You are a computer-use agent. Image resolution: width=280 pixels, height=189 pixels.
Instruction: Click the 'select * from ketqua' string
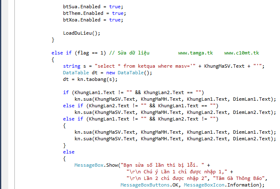pos(145,66)
